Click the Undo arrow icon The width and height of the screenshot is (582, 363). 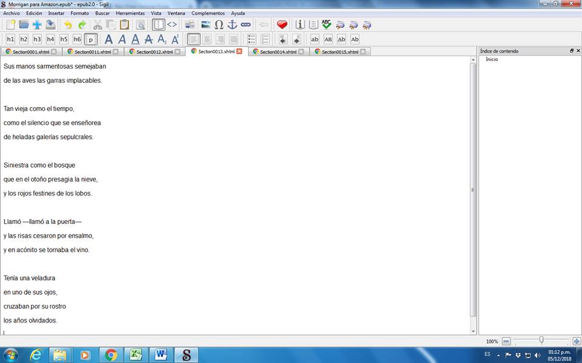(x=68, y=25)
